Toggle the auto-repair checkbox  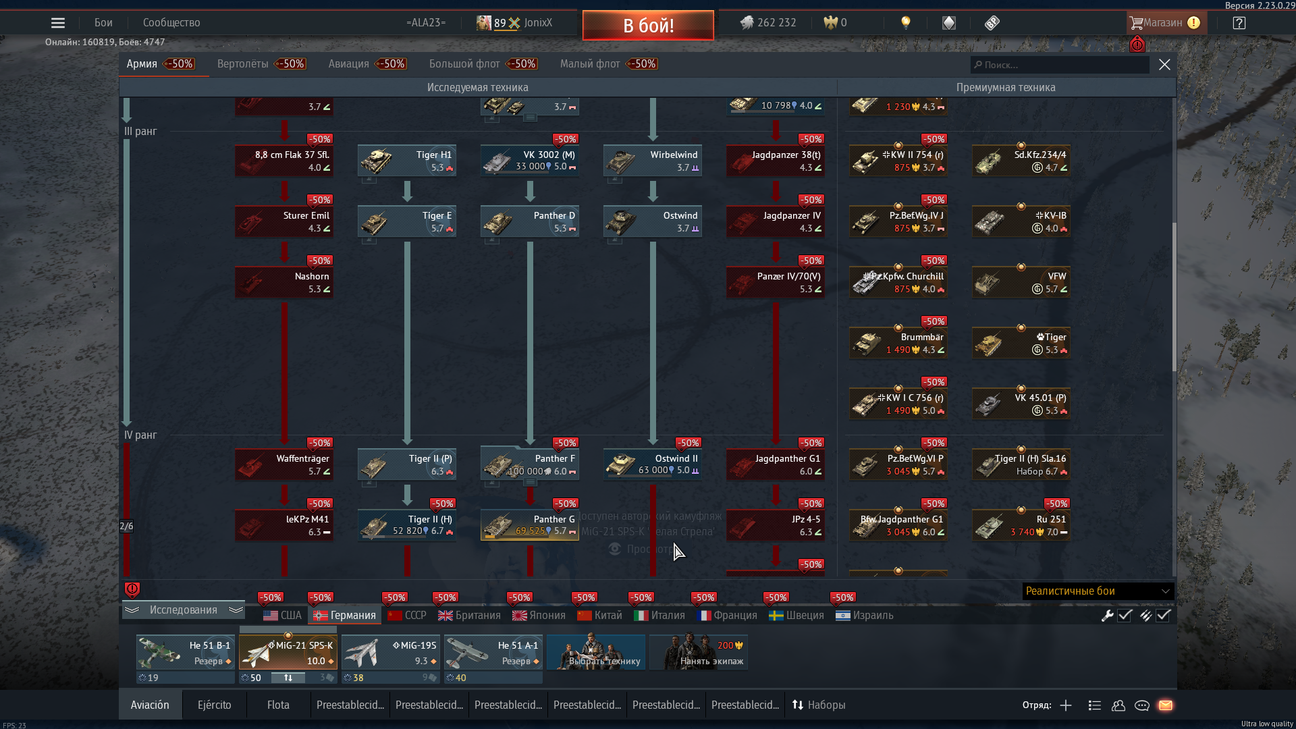point(1125,615)
